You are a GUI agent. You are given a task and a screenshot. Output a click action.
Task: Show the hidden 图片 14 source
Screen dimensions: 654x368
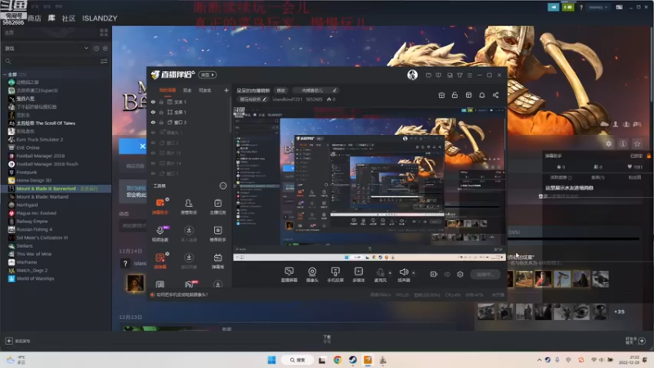pyautogui.click(x=153, y=163)
